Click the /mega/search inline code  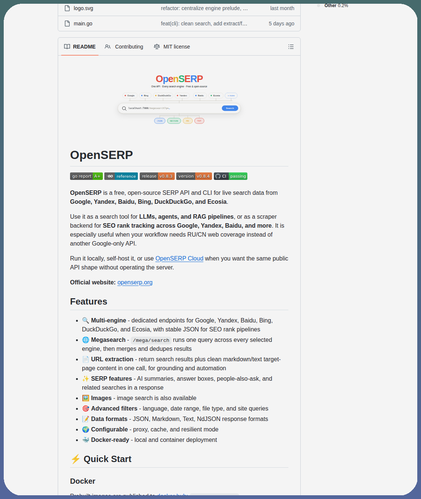[x=151, y=340]
